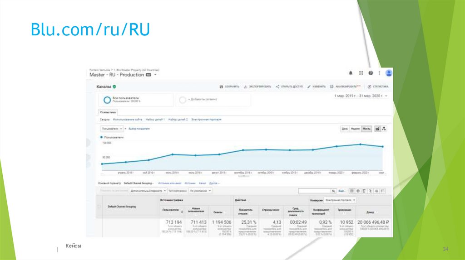Click the Экспортировать export button
Image resolution: width=465 pixels, height=260 pixels.
pos(257,87)
